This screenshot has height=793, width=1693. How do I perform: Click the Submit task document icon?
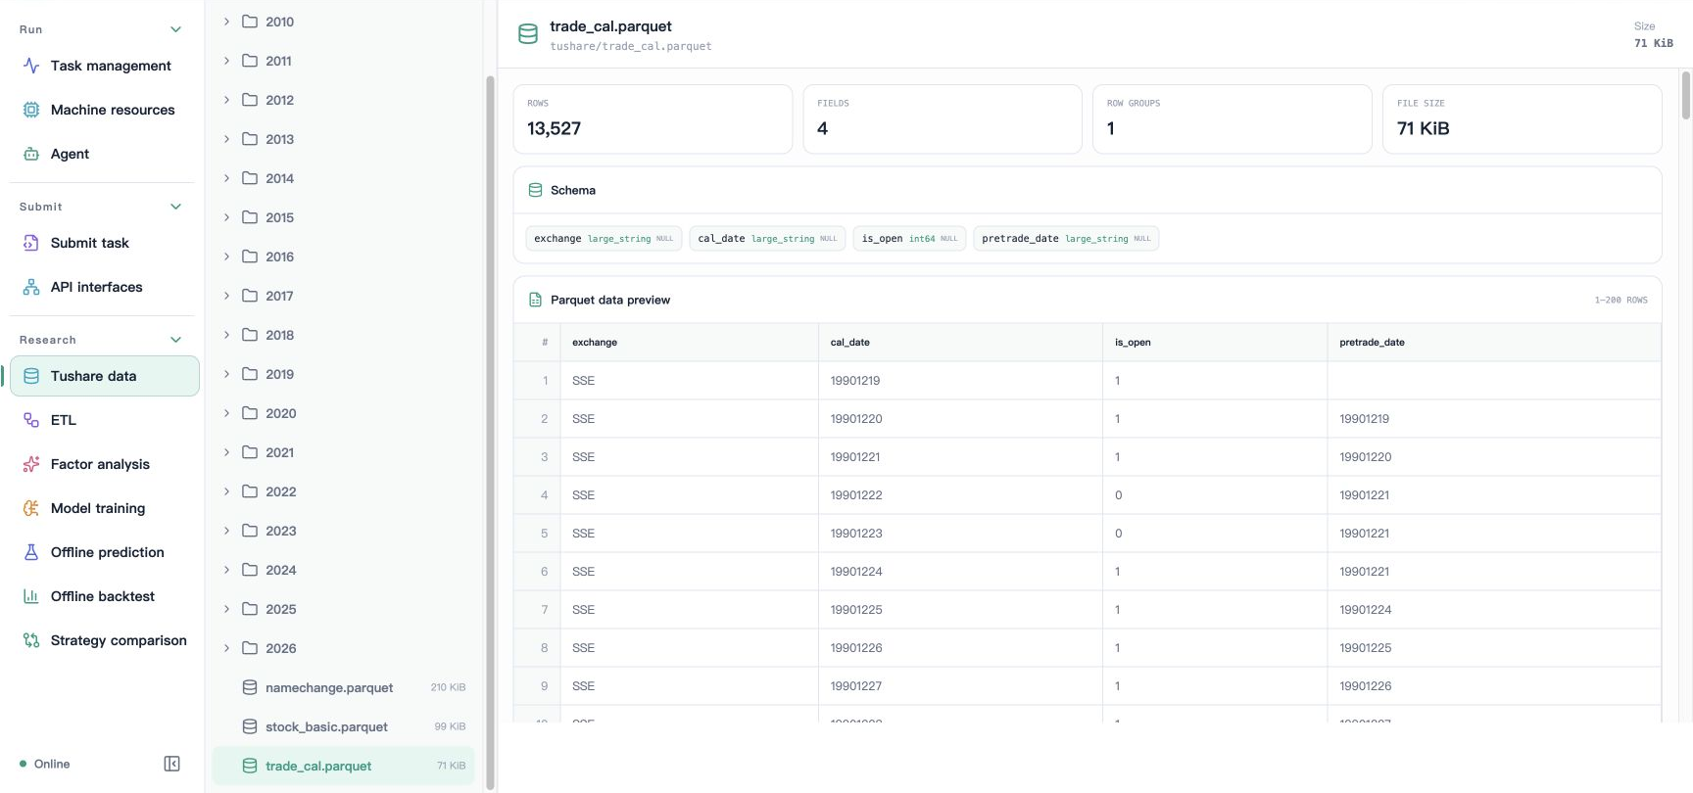pos(31,243)
